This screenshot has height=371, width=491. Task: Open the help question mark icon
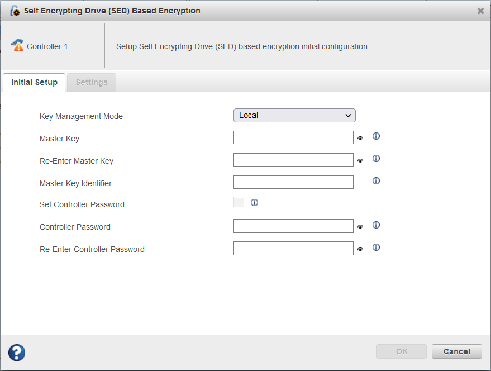tap(16, 353)
